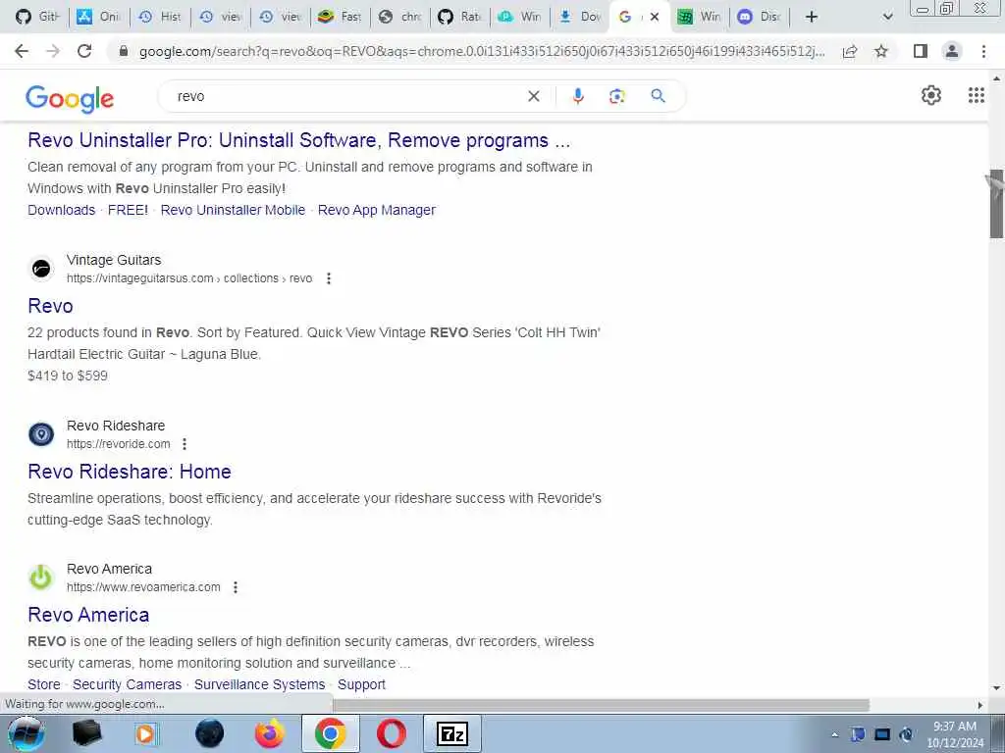Open the media player taskbar icon

[x=147, y=733]
